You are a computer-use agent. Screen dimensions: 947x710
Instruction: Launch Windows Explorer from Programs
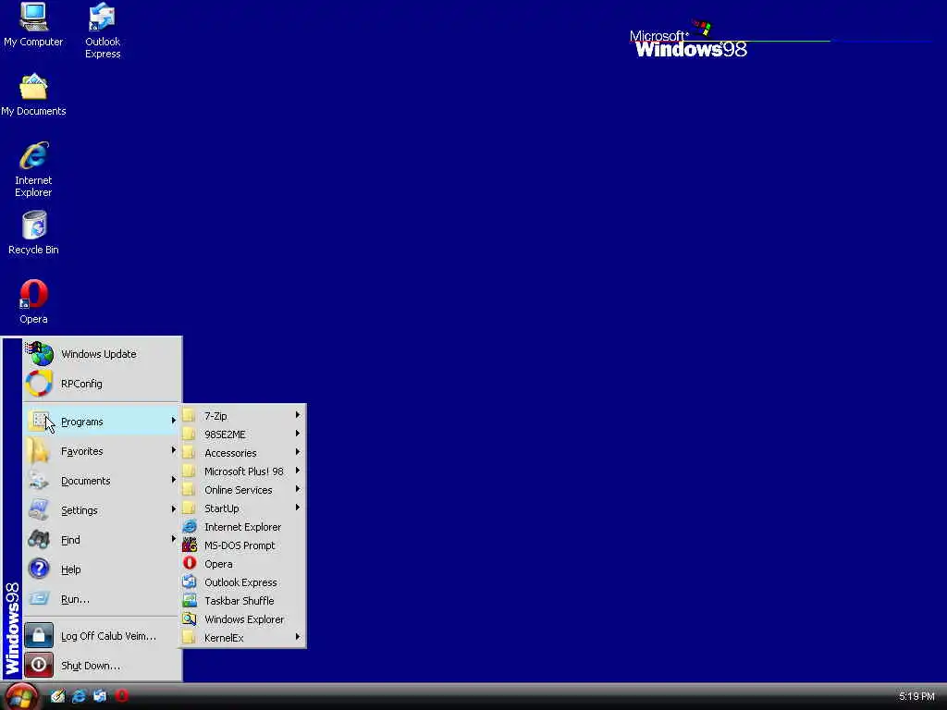point(242,618)
